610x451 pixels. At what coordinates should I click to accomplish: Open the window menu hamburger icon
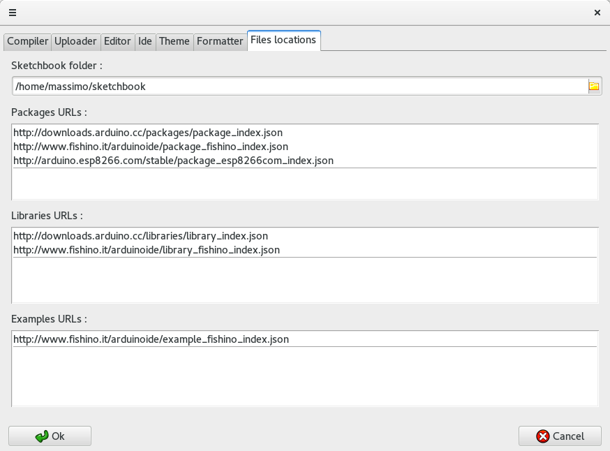12,12
